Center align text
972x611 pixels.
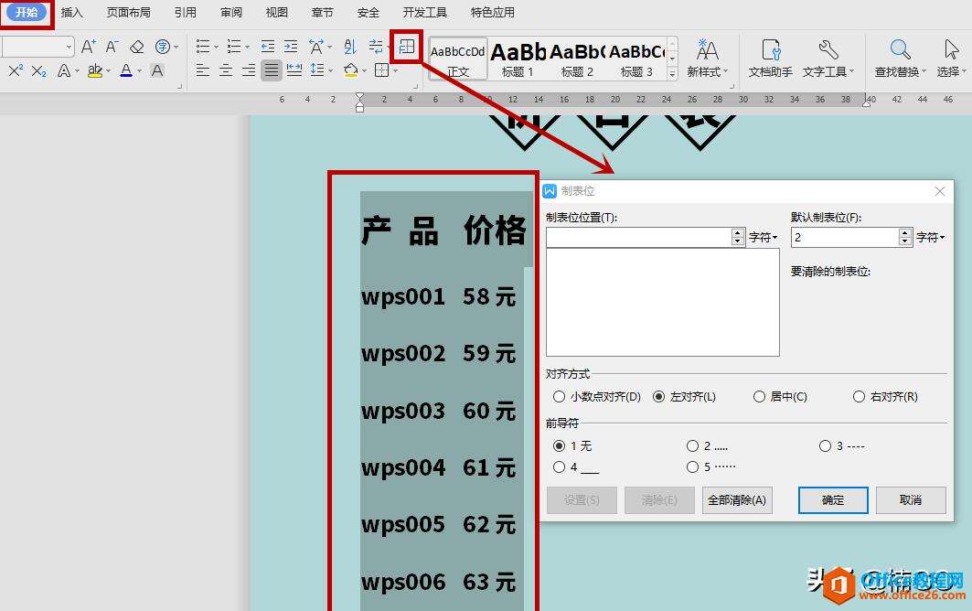(226, 70)
